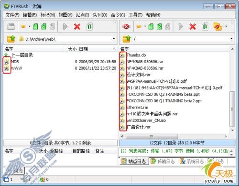Go up one folder in remote pane
The width and height of the screenshot is (239, 186).
126,39
